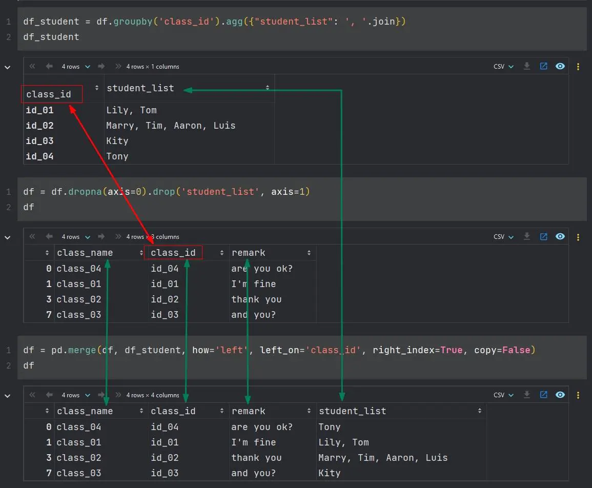The height and width of the screenshot is (488, 592).
Task: Expand '4 rows' page size dropdown in second table
Action: click(75, 236)
